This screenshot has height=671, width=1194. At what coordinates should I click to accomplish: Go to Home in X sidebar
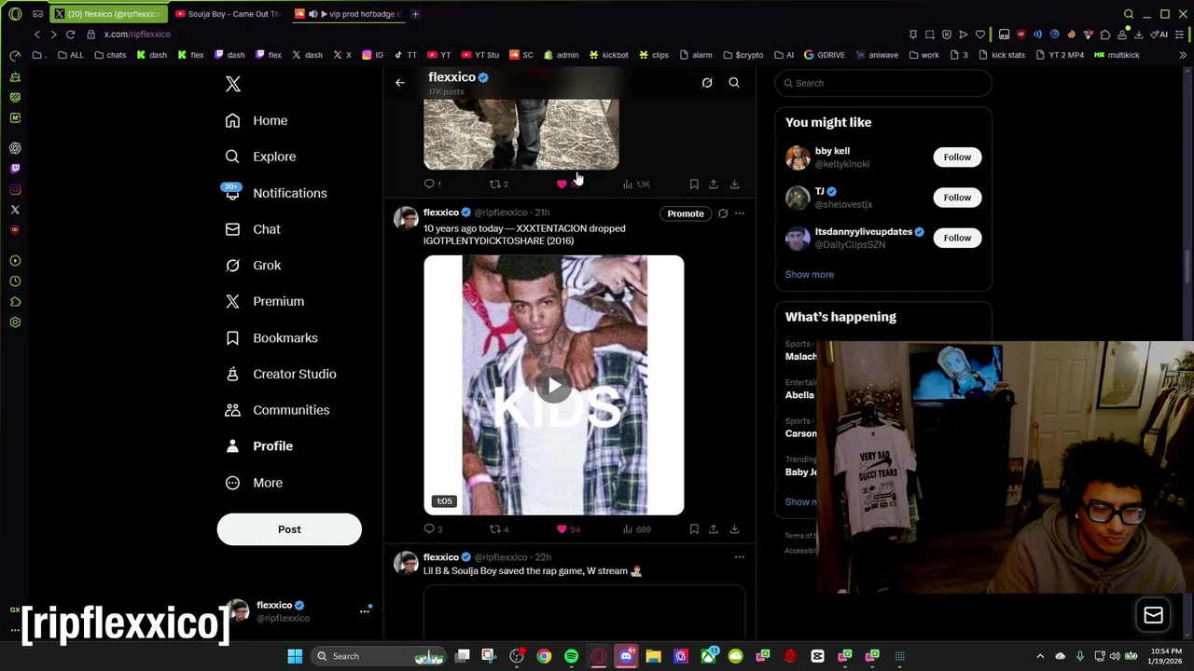pos(257,120)
